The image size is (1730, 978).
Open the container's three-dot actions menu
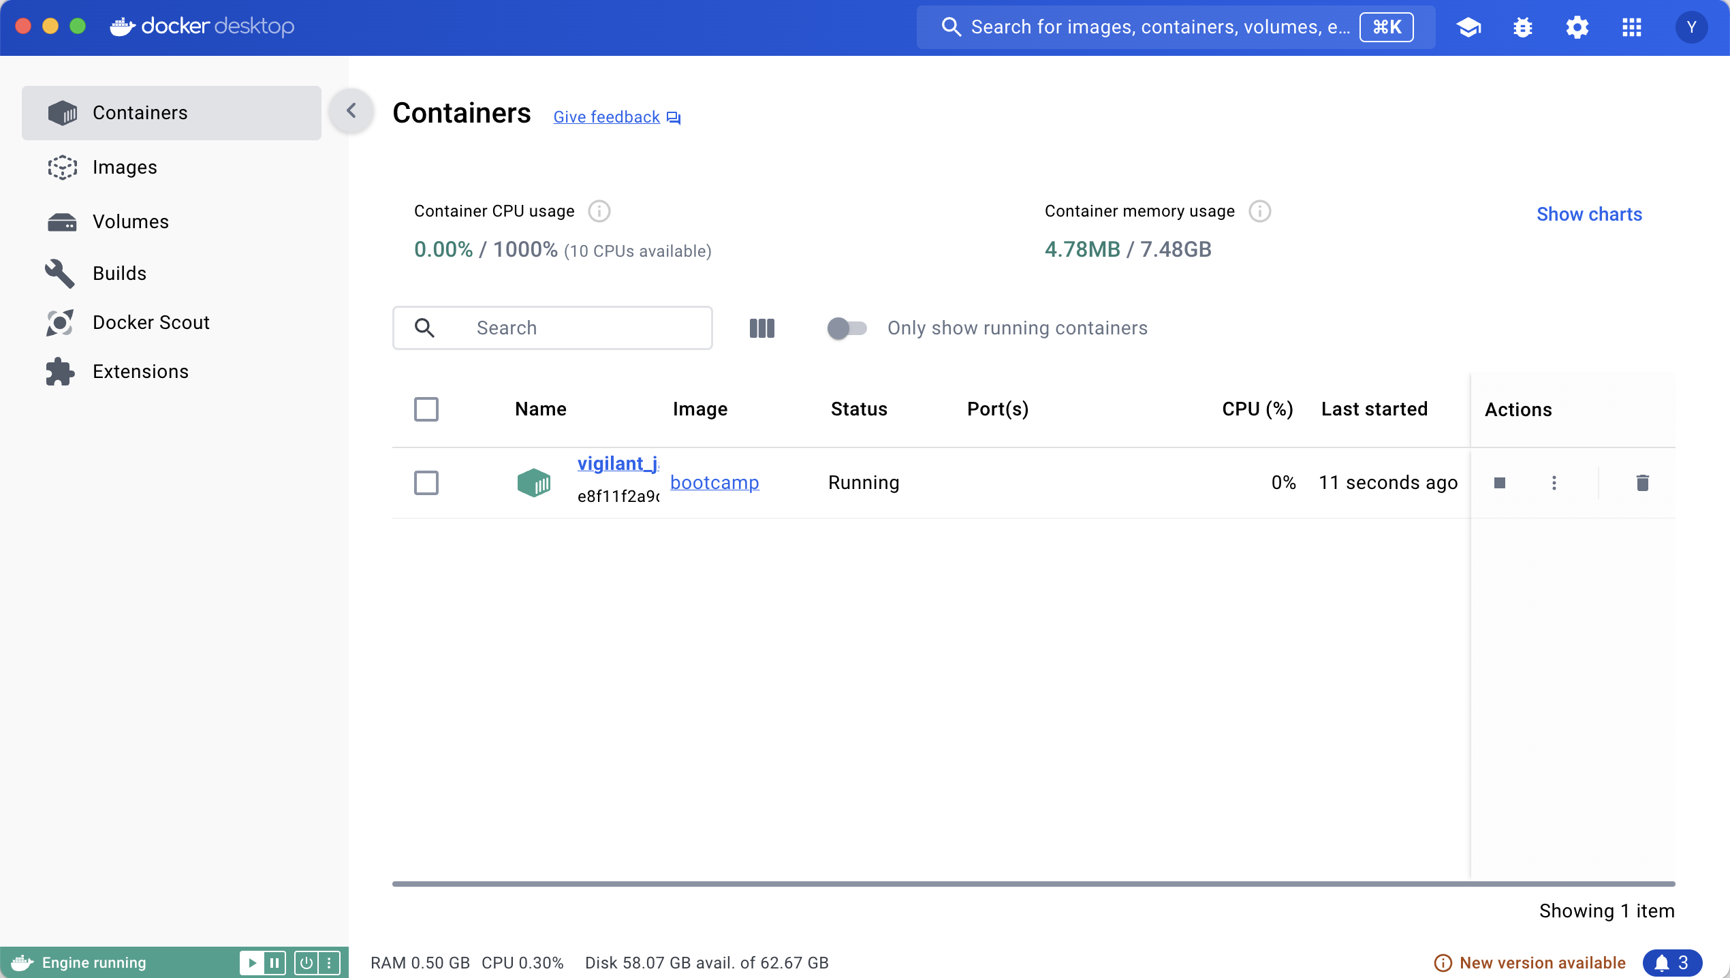tap(1554, 483)
